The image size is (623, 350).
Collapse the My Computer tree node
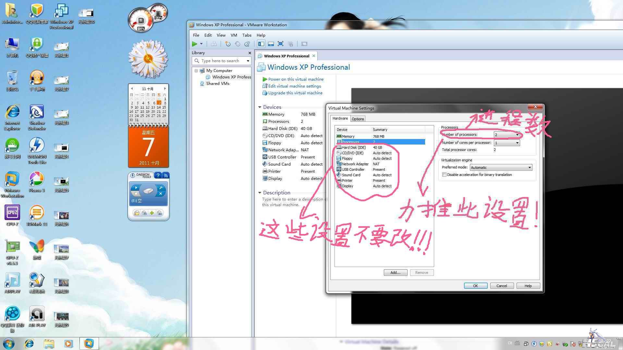tap(196, 71)
